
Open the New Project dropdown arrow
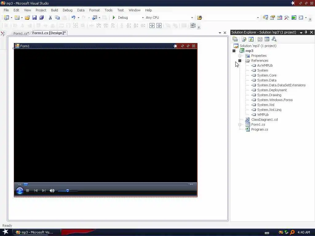click(x=11, y=18)
